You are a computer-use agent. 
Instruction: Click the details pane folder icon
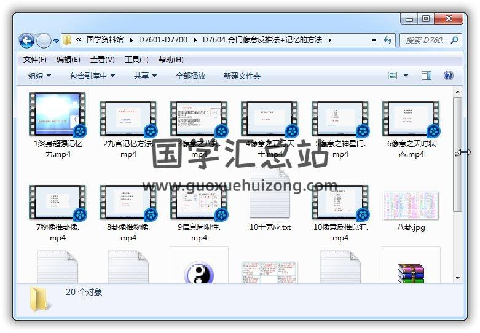point(39,299)
